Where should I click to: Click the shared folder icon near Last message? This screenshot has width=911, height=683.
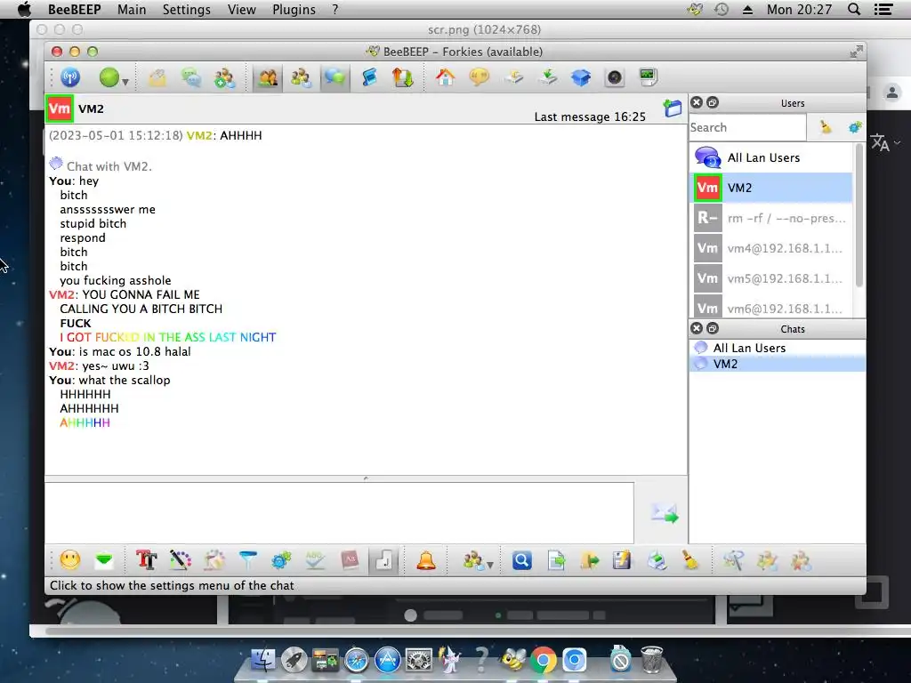[x=673, y=108]
